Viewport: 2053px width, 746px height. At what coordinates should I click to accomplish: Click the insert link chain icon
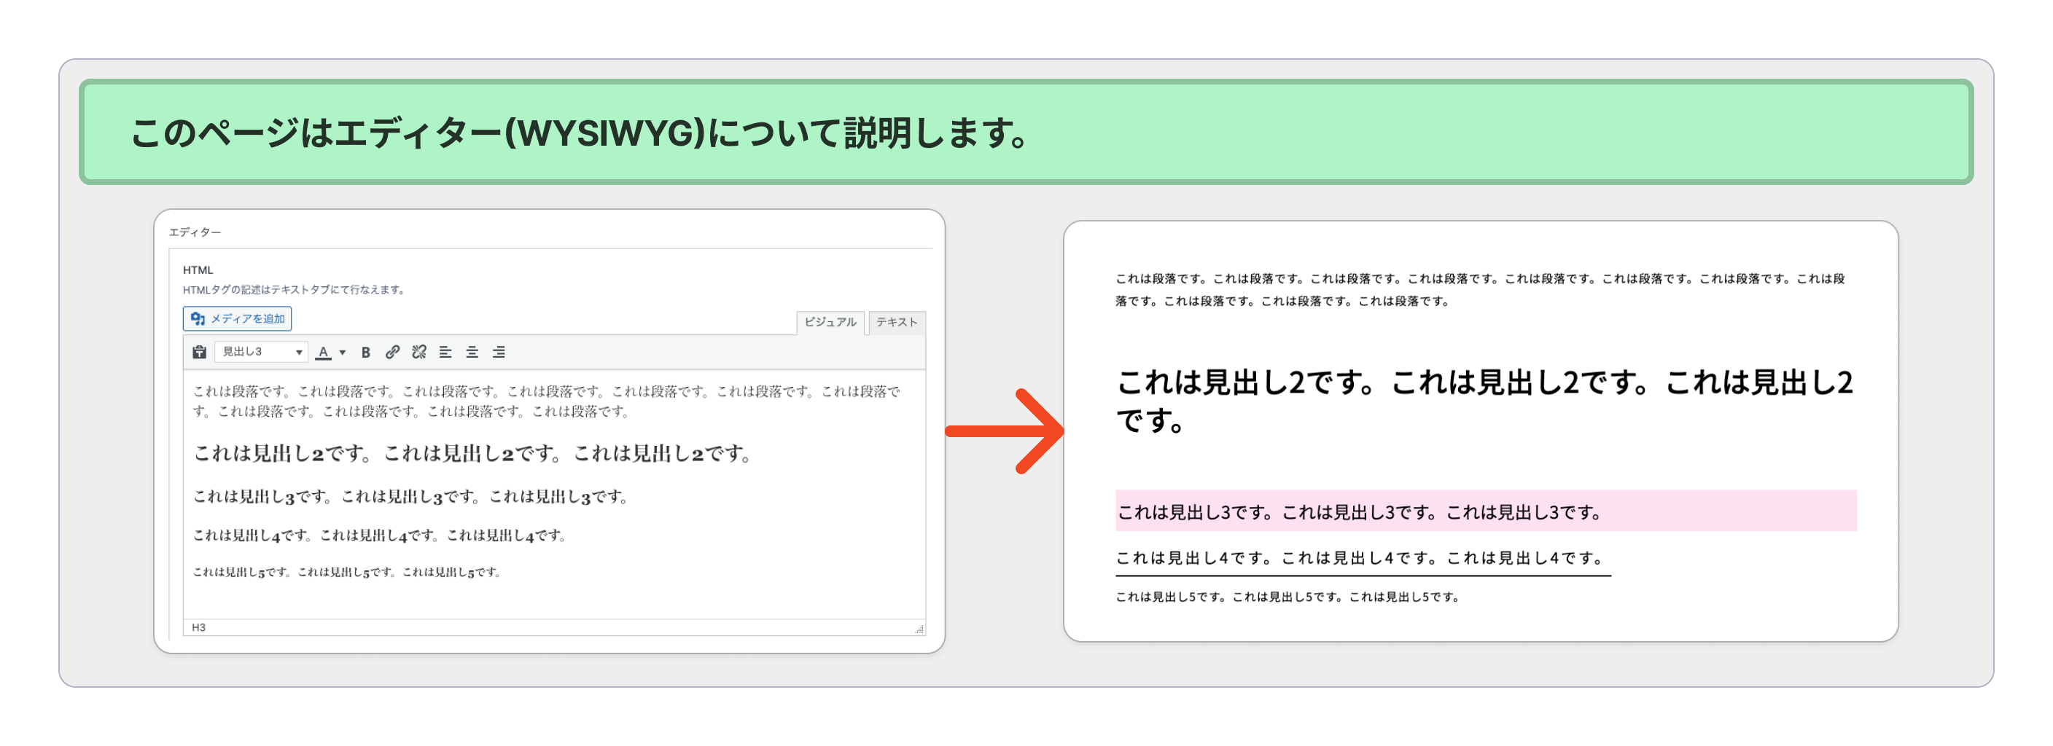coord(392,352)
